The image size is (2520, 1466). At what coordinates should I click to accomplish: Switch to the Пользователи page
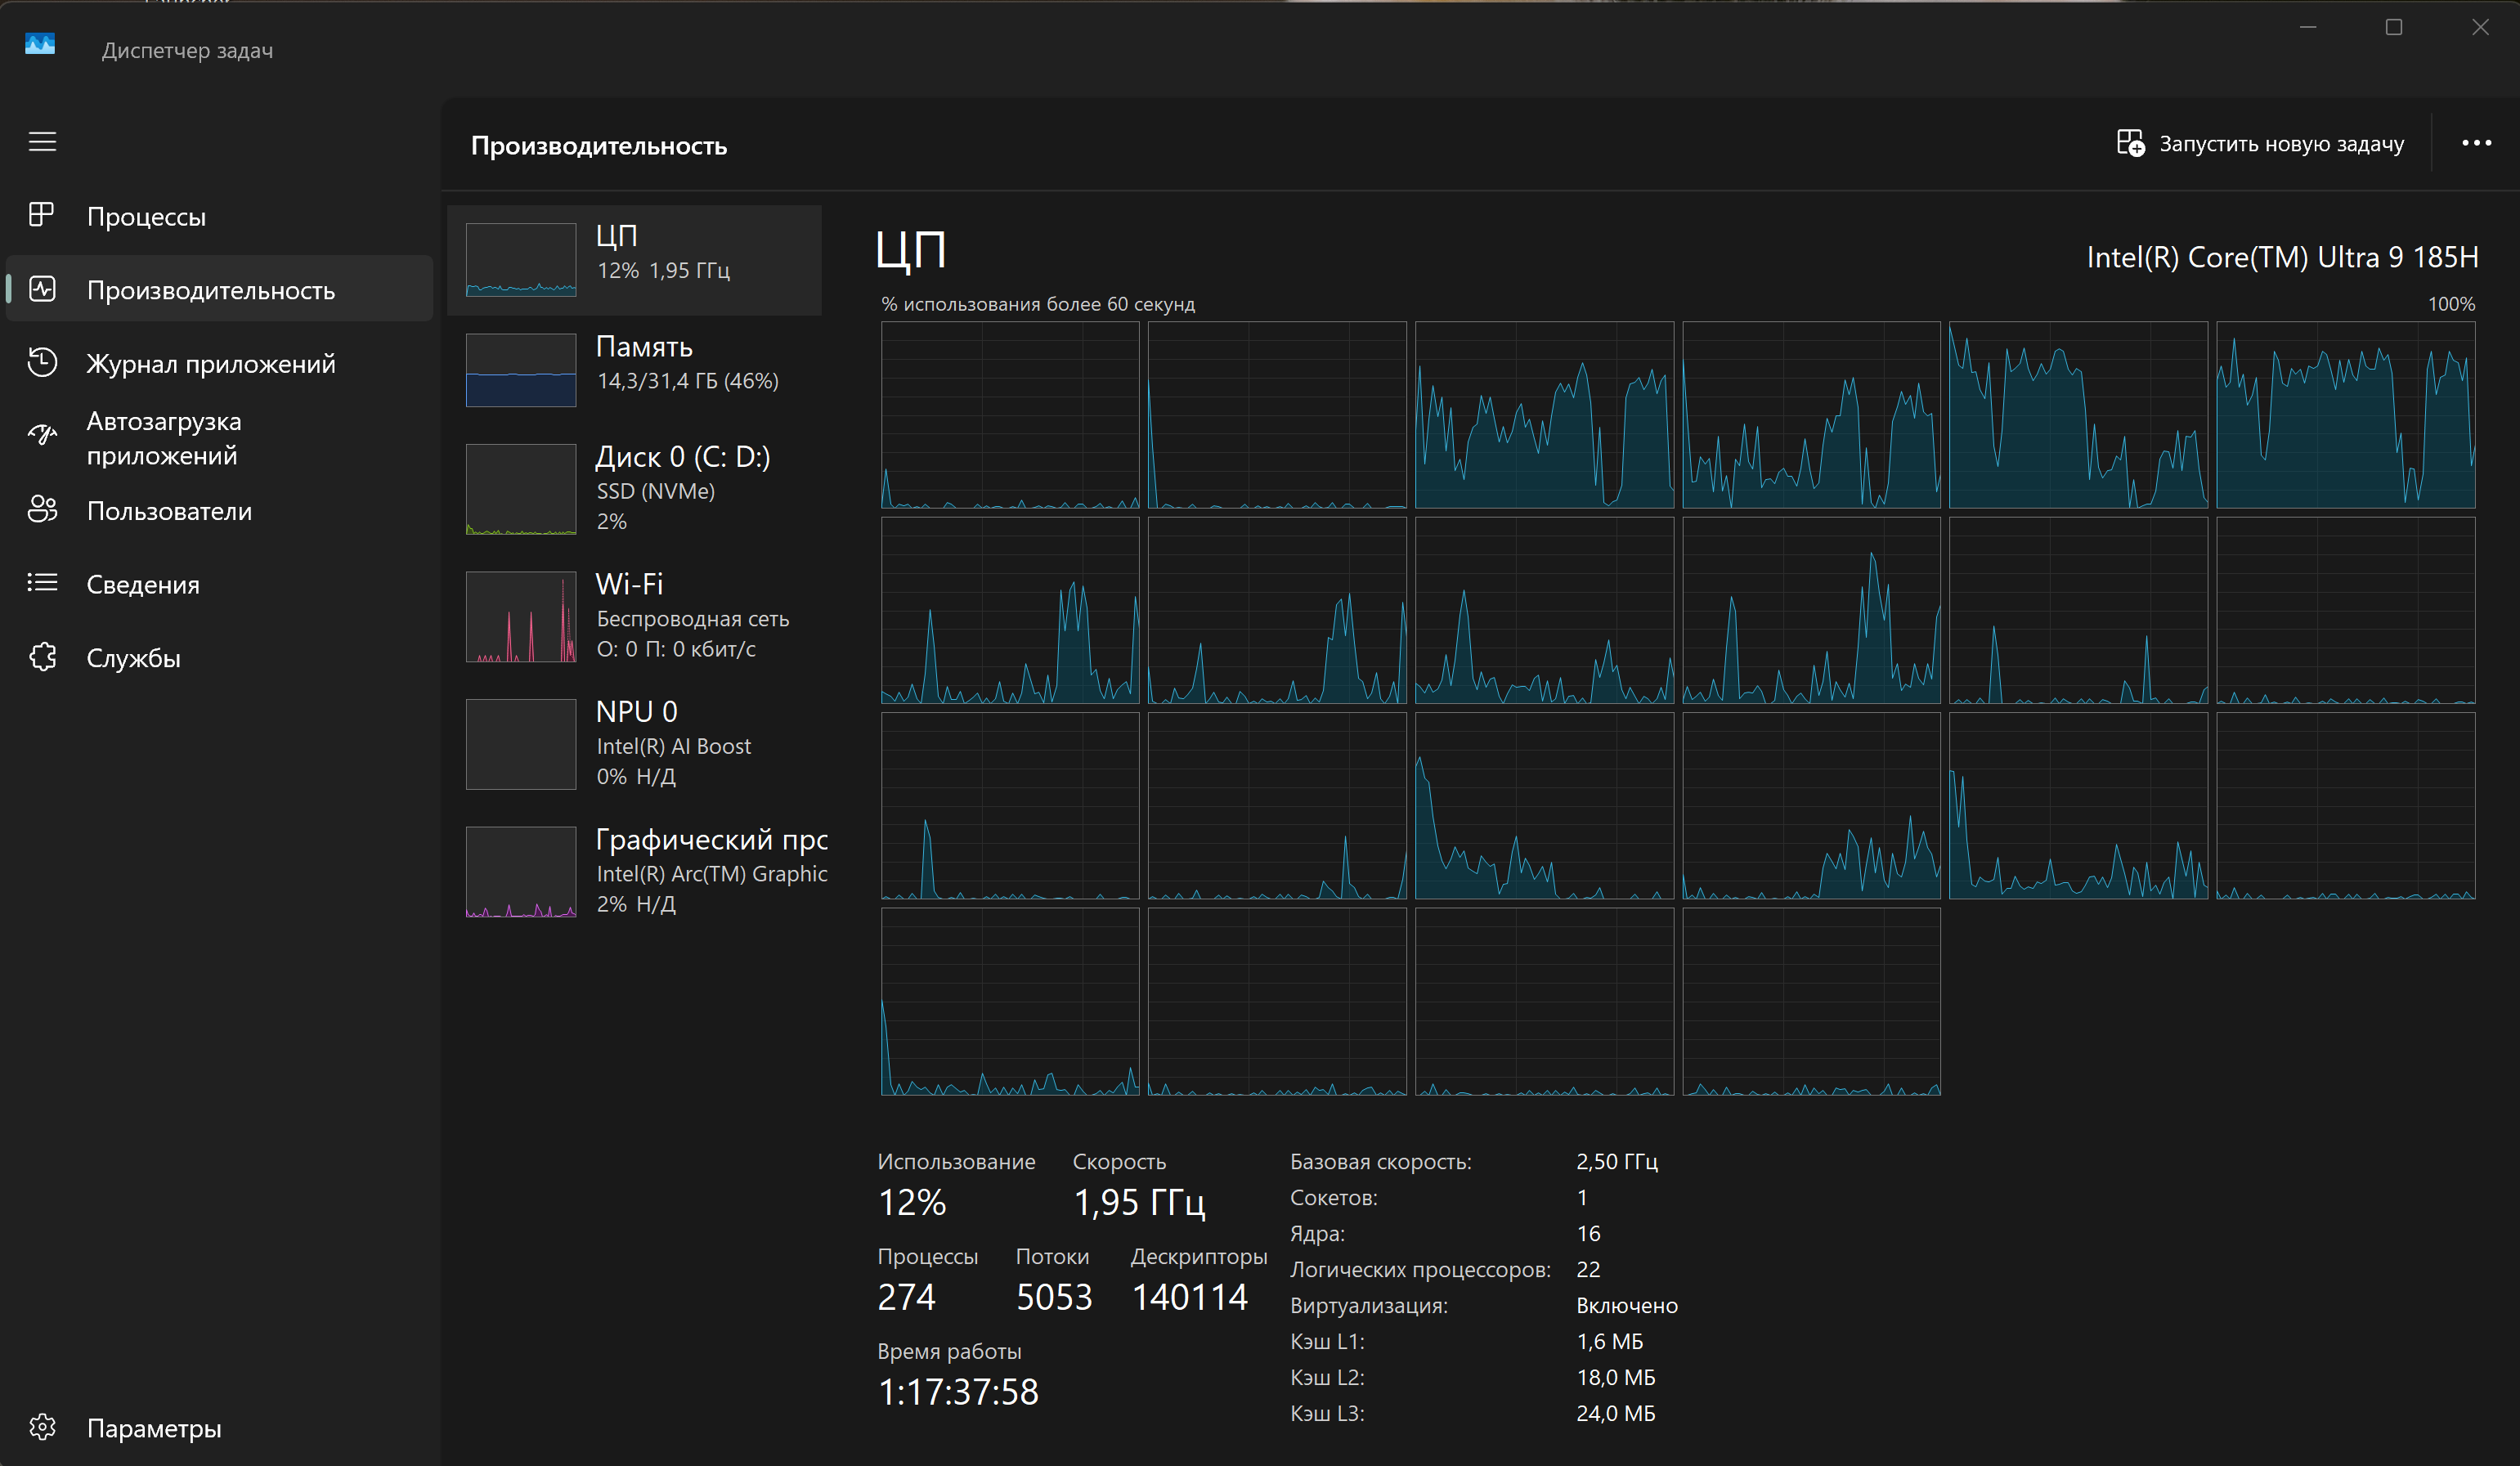219,511
